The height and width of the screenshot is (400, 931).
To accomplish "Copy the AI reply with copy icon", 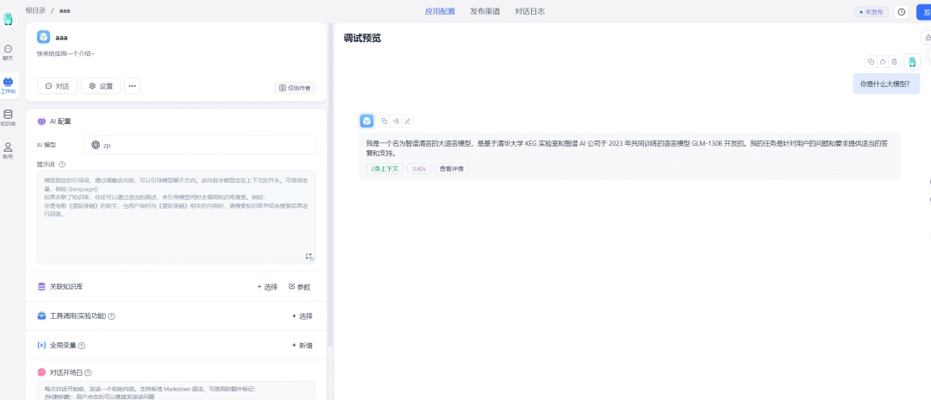I will 384,121.
